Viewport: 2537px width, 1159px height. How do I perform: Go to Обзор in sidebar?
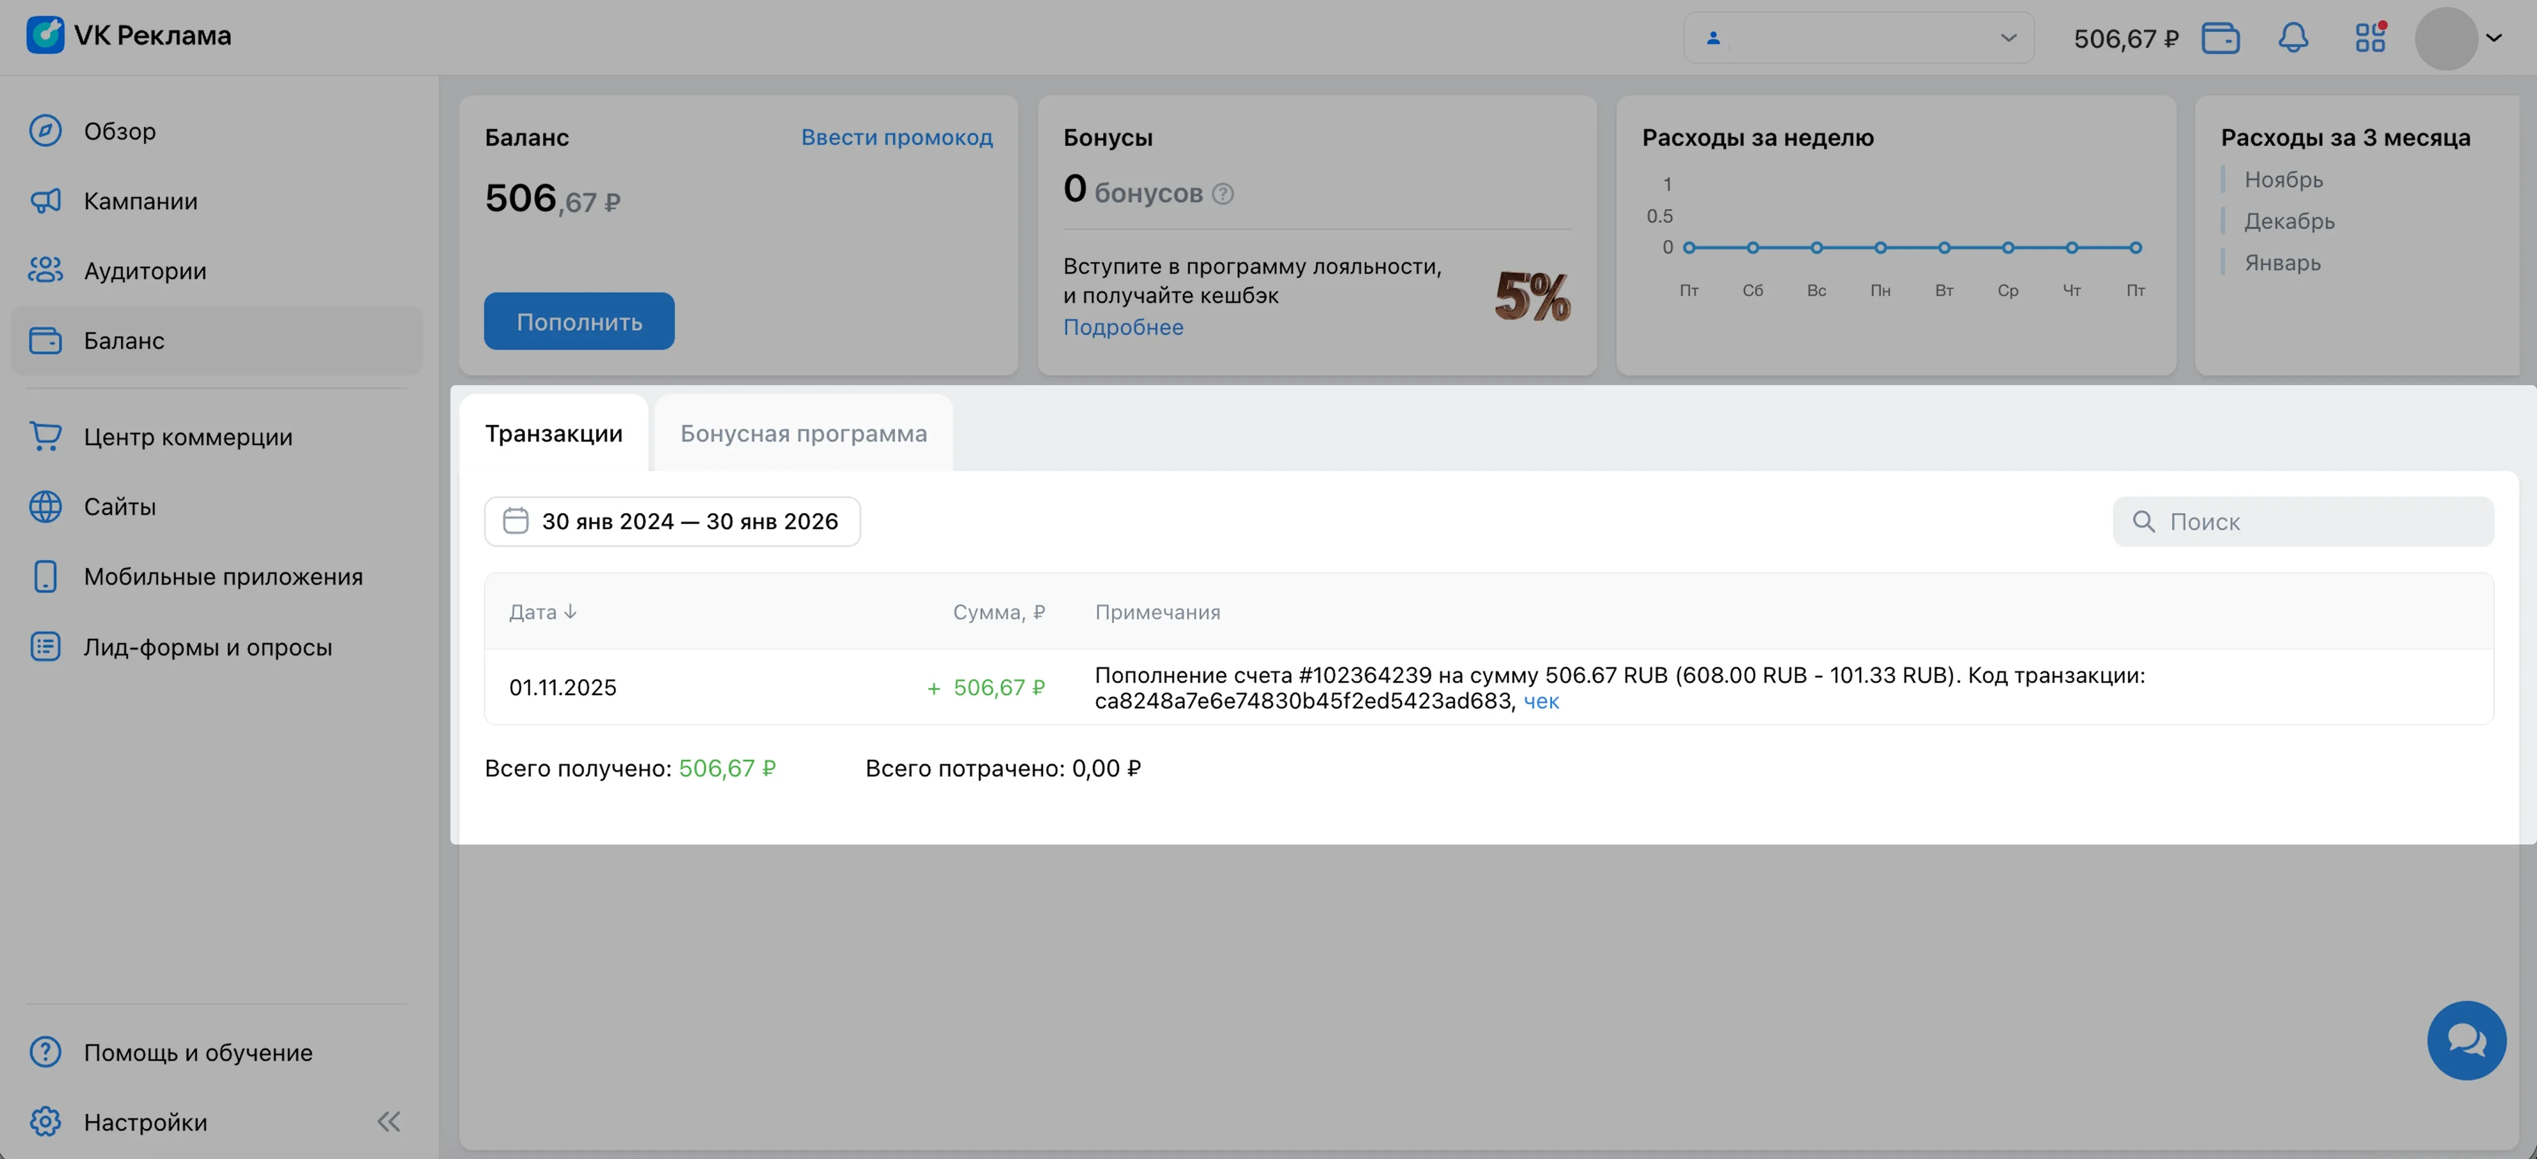pos(119,131)
